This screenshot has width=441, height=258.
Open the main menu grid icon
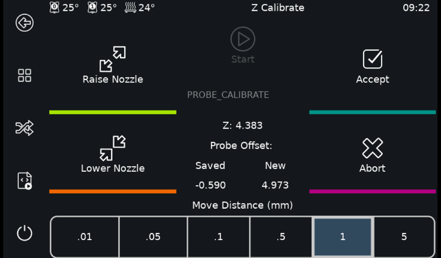(x=24, y=75)
